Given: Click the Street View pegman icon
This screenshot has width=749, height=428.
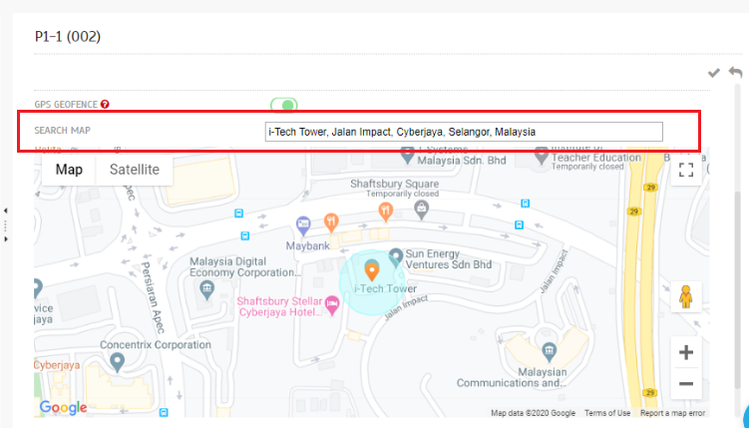Looking at the screenshot, I should pos(686,296).
